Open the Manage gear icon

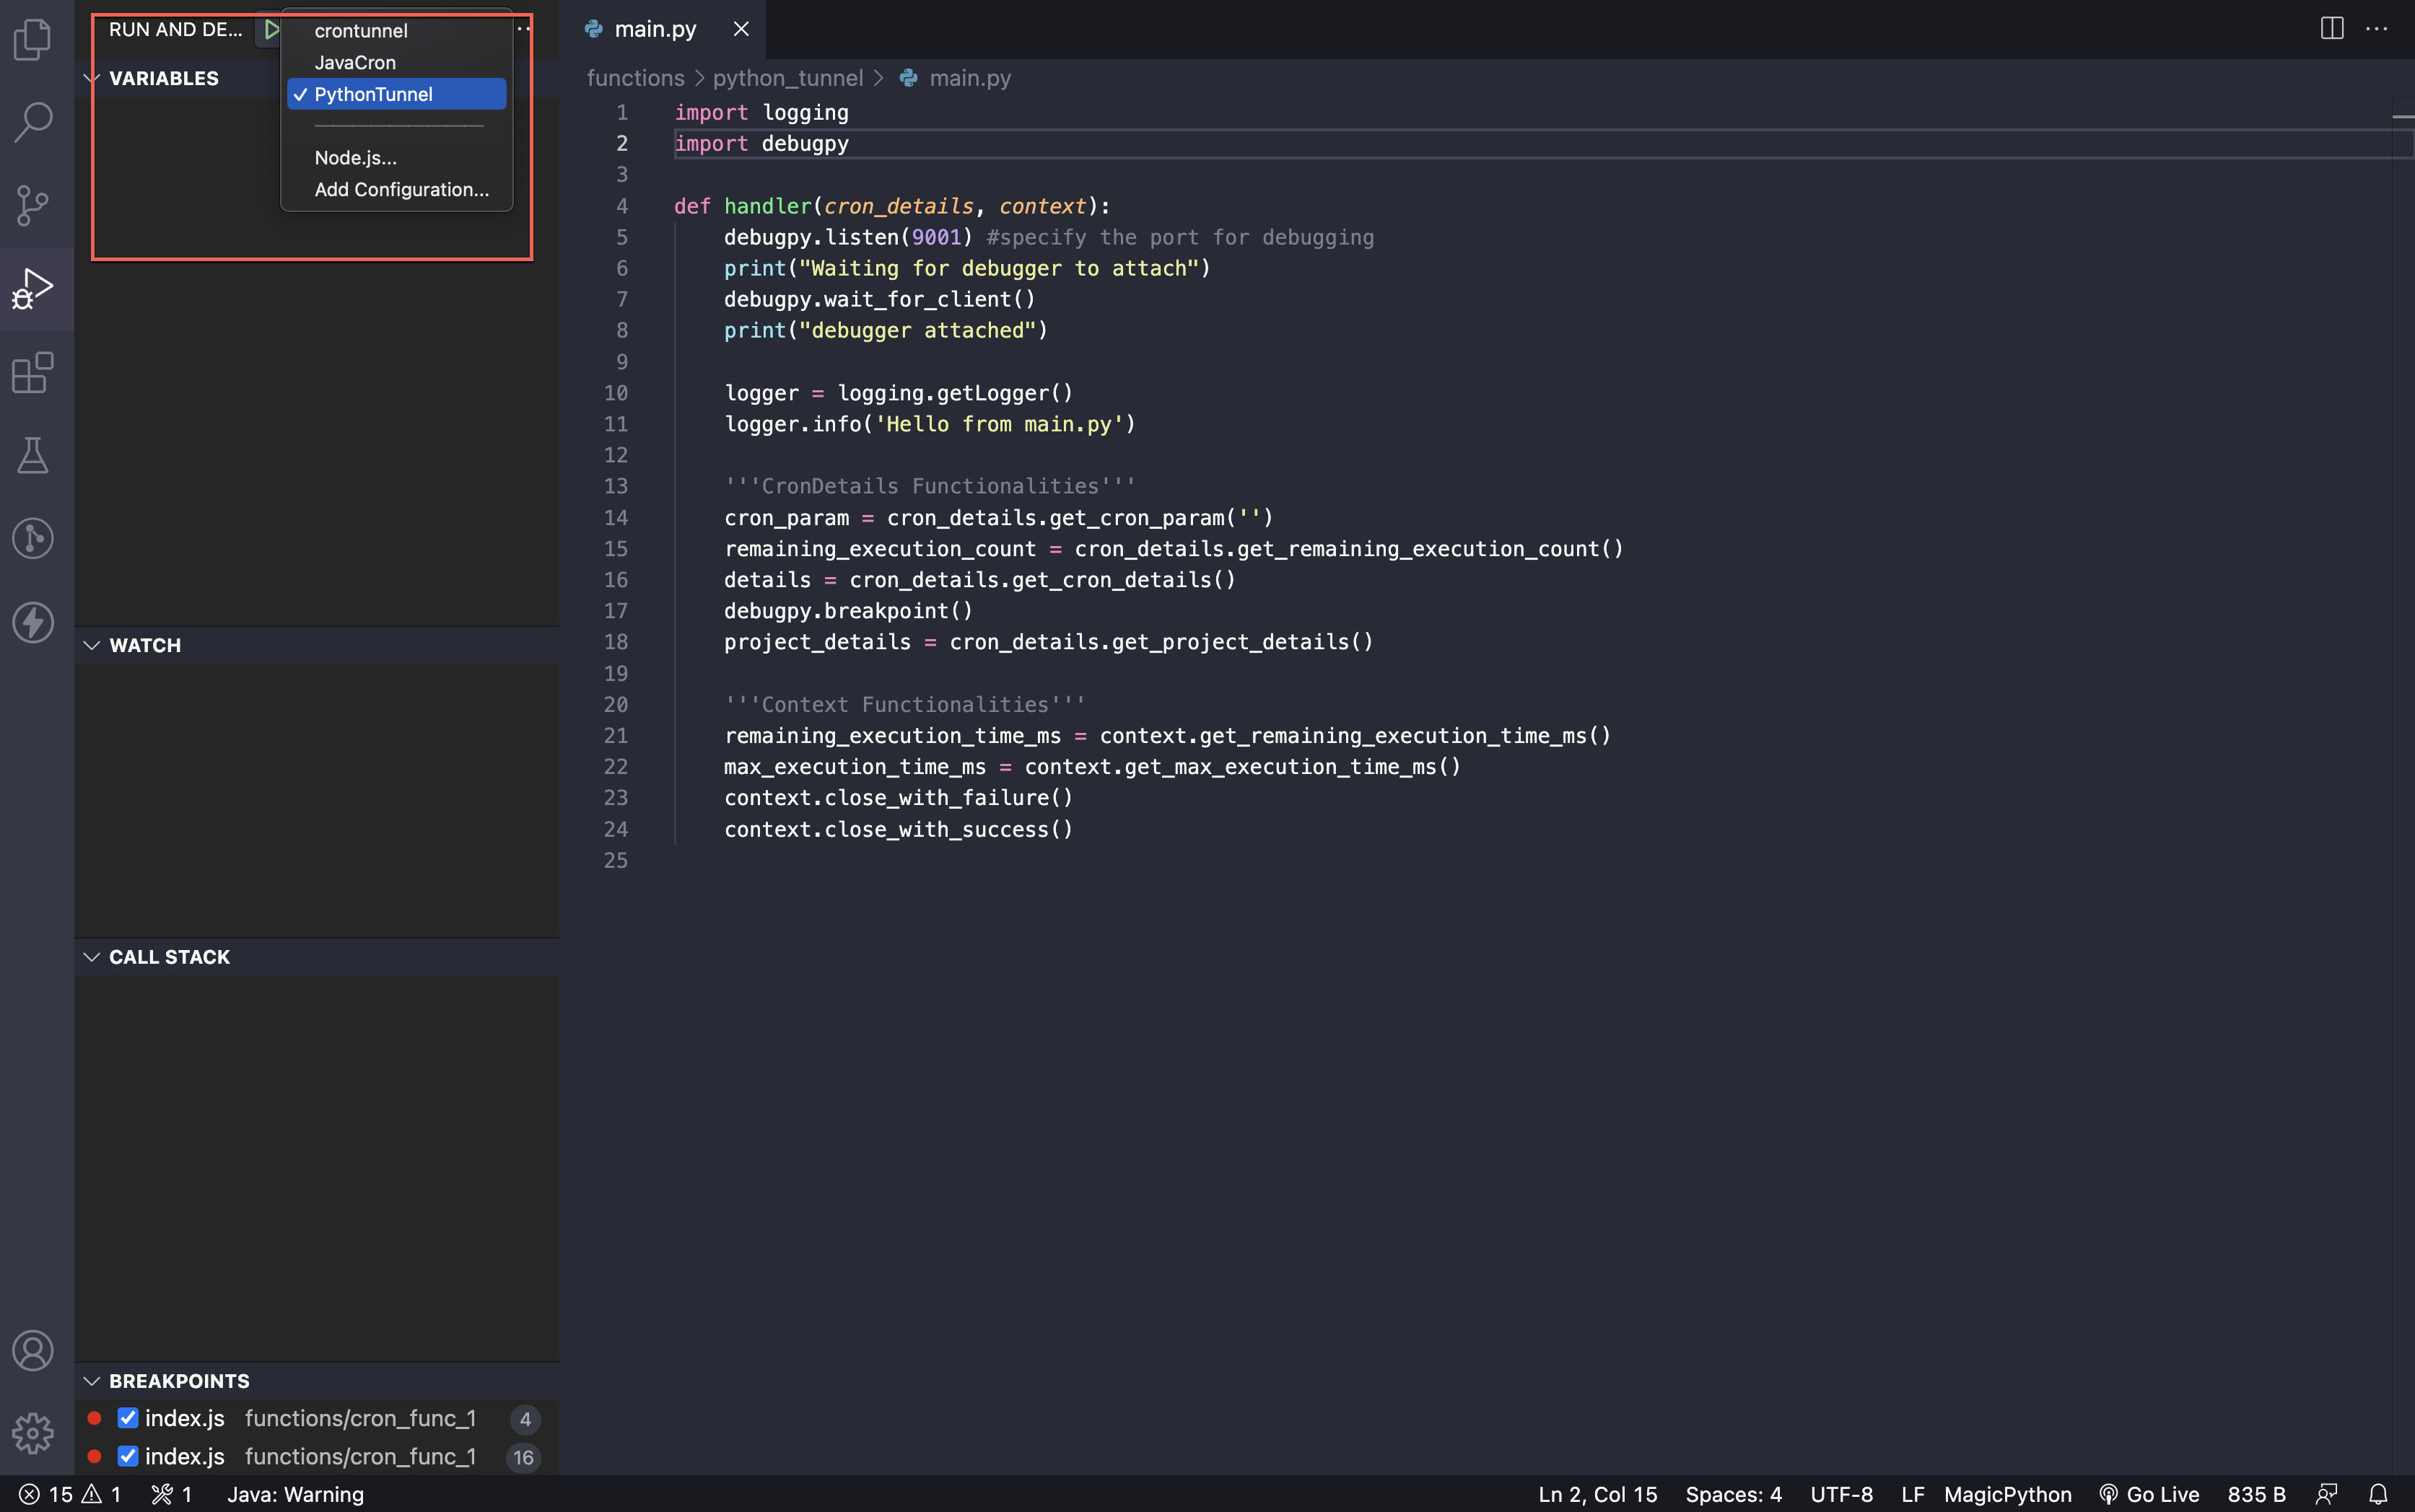33,1433
